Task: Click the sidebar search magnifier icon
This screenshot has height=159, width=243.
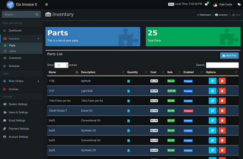Action: click(x=37, y=14)
